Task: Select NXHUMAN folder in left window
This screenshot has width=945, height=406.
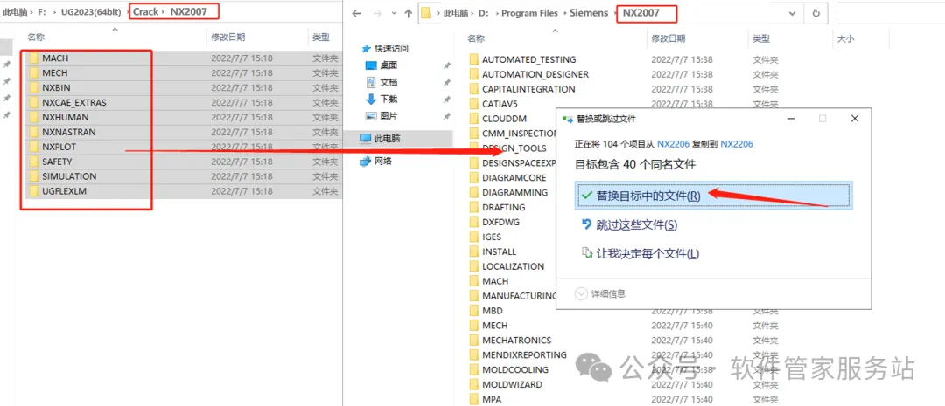Action: coord(65,117)
